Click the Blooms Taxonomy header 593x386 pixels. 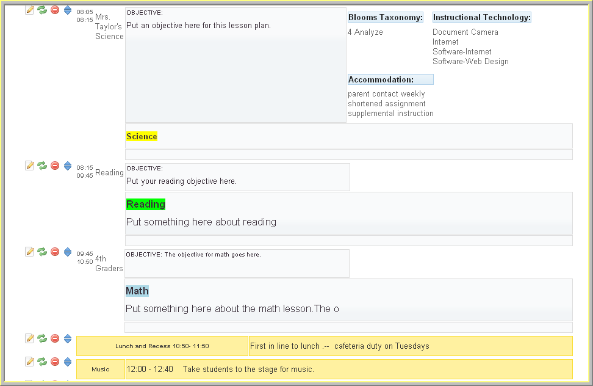pyautogui.click(x=386, y=18)
